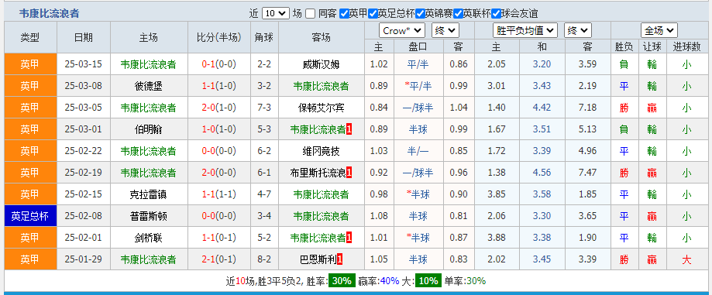Screen dimensions: 712x295
Task: Open the recent matches count dropdown showing 10
Action: [x=276, y=14]
